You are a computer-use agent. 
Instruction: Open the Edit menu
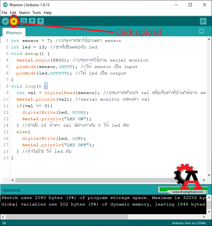(x=13, y=13)
